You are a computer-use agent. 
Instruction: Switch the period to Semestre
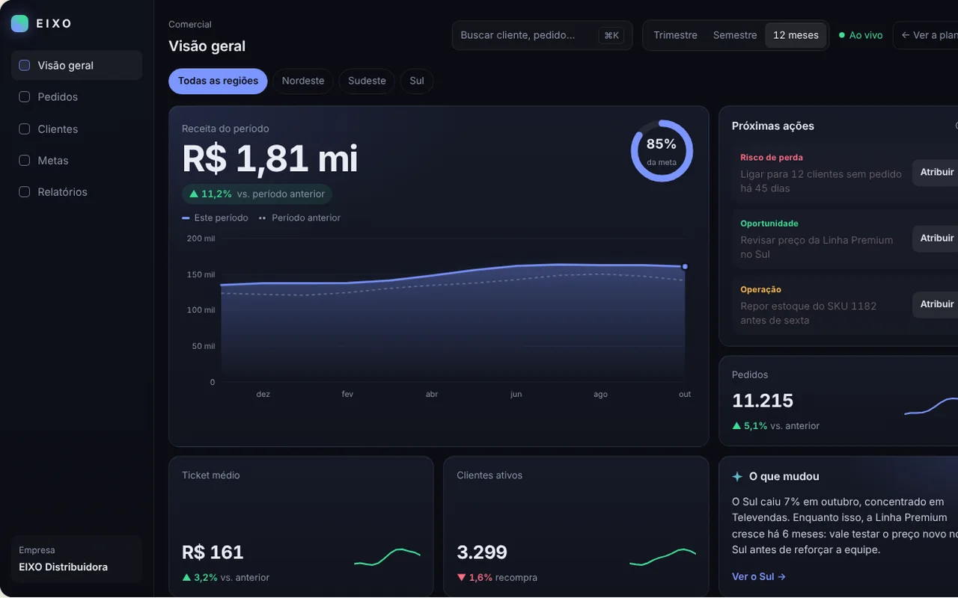pos(735,35)
